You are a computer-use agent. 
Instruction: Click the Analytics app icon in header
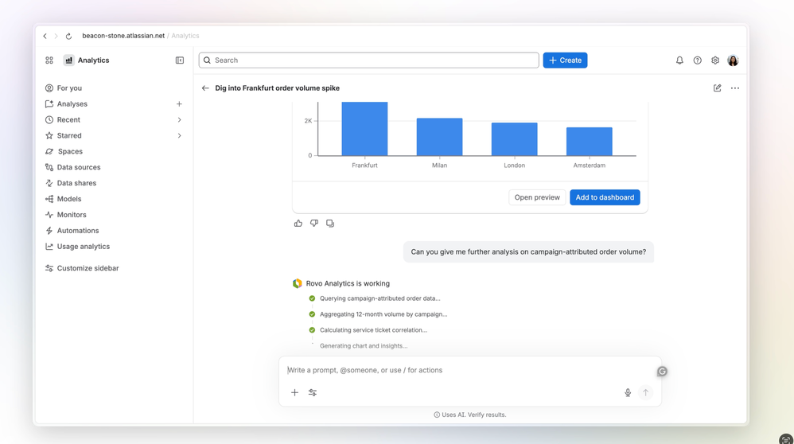pyautogui.click(x=69, y=60)
